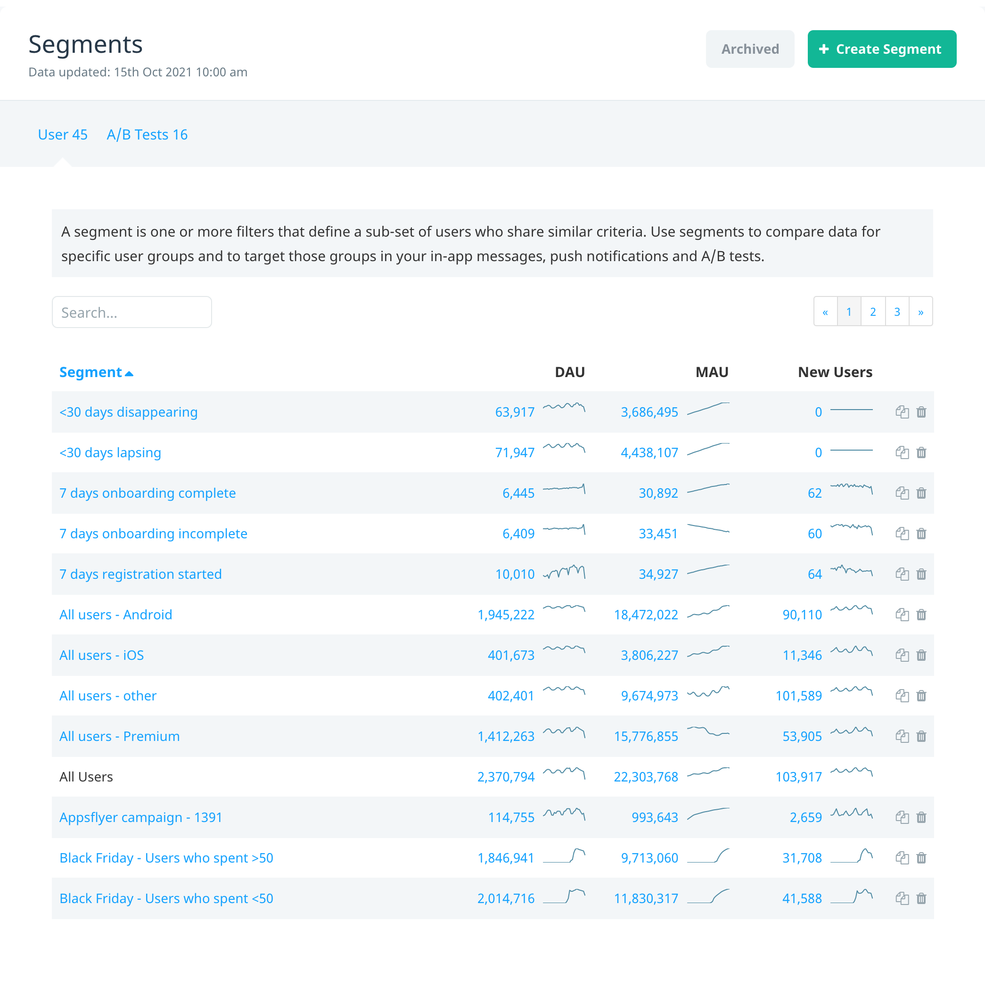The height and width of the screenshot is (1003, 985).
Task: Select the User 45 tab
Action: coord(63,134)
